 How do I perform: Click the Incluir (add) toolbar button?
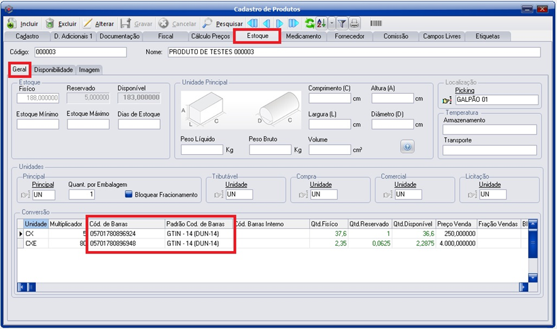pos(23,23)
